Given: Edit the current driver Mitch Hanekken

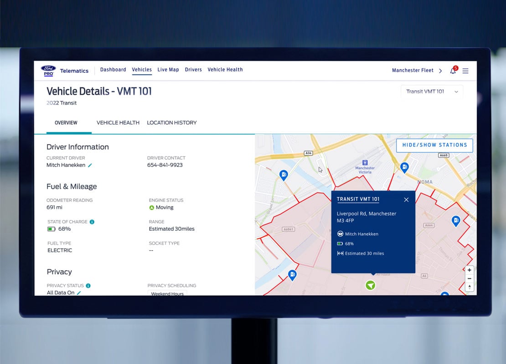Looking at the screenshot, I should (90, 165).
